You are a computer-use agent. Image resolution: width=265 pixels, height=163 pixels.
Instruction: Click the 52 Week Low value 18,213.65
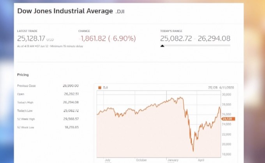[x=71, y=127]
